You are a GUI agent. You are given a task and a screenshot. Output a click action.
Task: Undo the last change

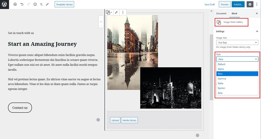pyautogui.click(x=22, y=4)
